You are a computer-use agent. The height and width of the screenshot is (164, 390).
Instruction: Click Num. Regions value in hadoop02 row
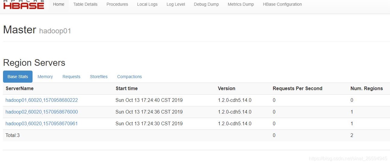coord(352,112)
